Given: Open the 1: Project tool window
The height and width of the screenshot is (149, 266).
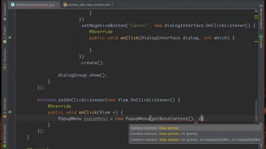Looking at the screenshot, I should (x=5, y=34).
